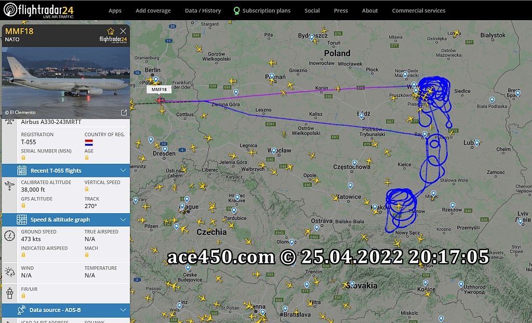
Task: Click the satellite dish data source icon
Action: pyautogui.click(x=21, y=310)
